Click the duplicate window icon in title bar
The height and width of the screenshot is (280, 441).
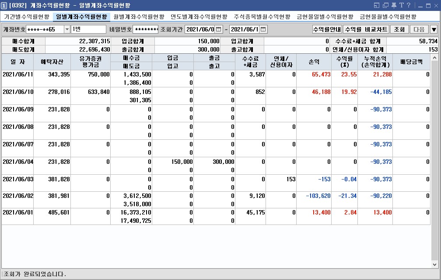(385, 5)
